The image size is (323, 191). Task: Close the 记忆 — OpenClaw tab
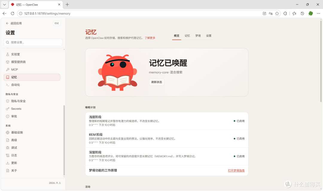click(59, 4)
